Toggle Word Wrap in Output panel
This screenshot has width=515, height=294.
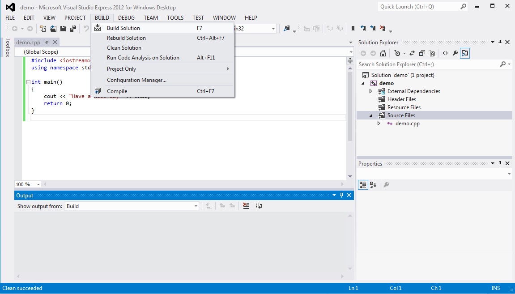259,206
